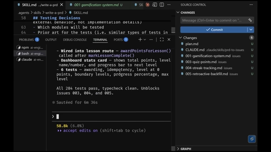Click the '## Testing Decisions' heading line
271x152 pixels.
57,18
